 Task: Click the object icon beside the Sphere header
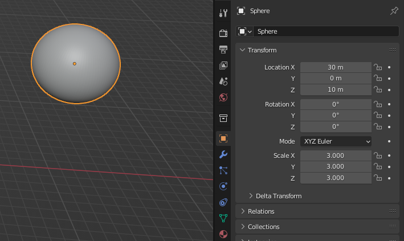click(241, 11)
